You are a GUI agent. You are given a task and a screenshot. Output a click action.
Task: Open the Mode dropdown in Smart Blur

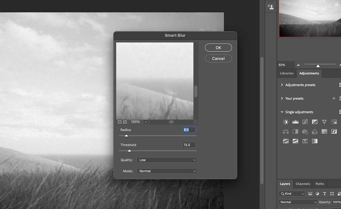[167, 171]
